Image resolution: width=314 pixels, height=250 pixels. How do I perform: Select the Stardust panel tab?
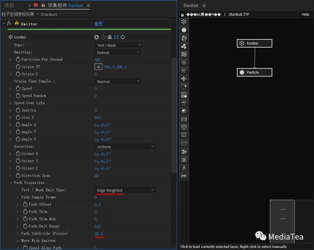pyautogui.click(x=191, y=6)
